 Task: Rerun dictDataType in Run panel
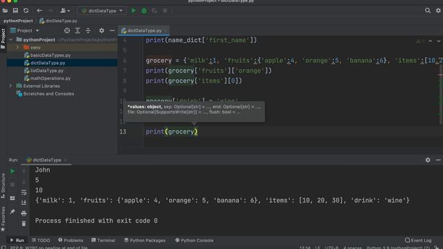click(x=12, y=171)
